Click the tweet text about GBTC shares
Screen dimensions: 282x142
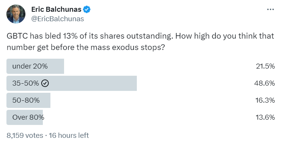coord(140,42)
